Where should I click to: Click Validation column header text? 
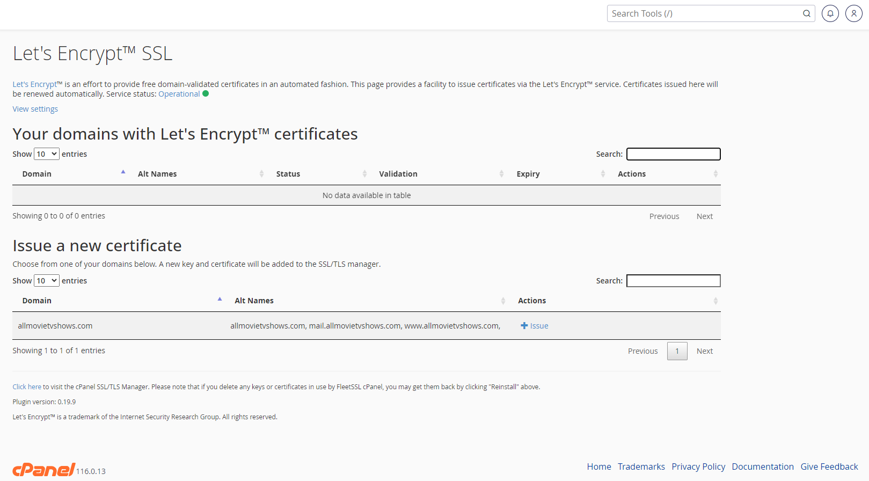[398, 174]
